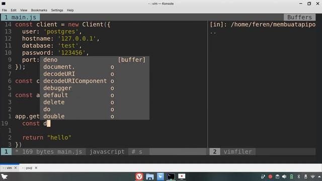Click the blue app icon beside file manager
Image resolution: width=322 pixels, height=181 pixels.
(x=160, y=176)
